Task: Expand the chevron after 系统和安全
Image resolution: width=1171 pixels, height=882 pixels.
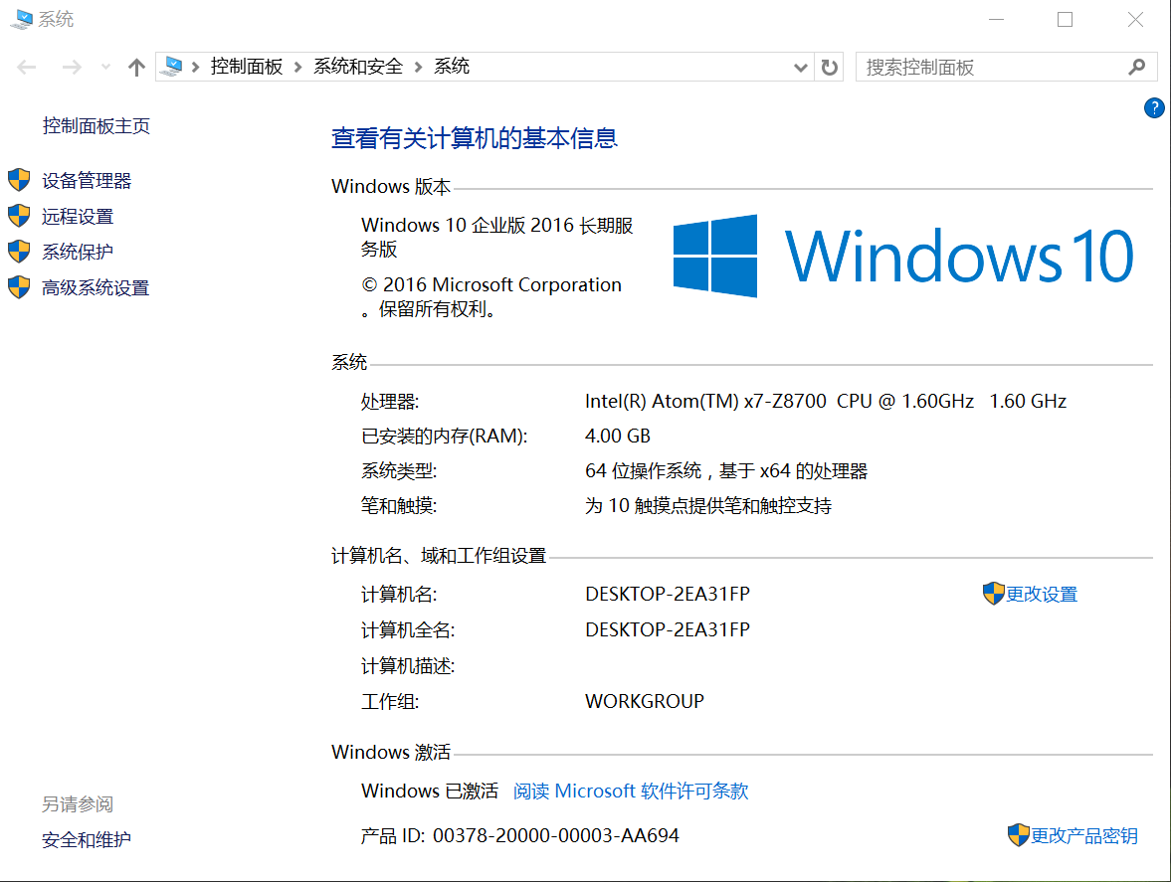Action: point(418,68)
